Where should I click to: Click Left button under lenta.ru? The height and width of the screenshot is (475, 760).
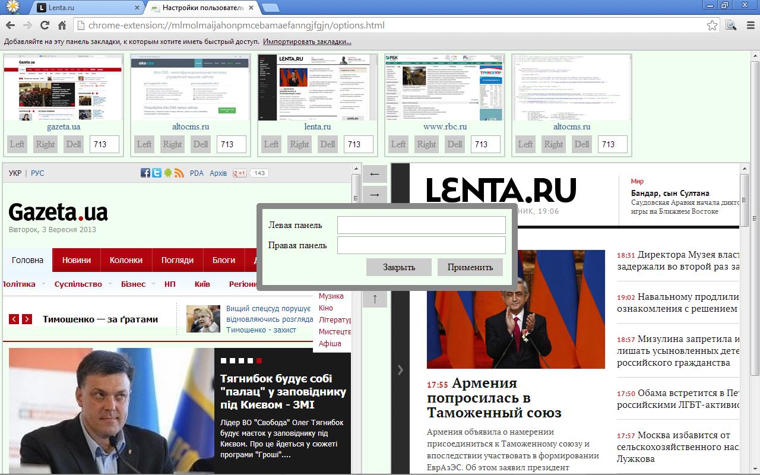point(271,144)
